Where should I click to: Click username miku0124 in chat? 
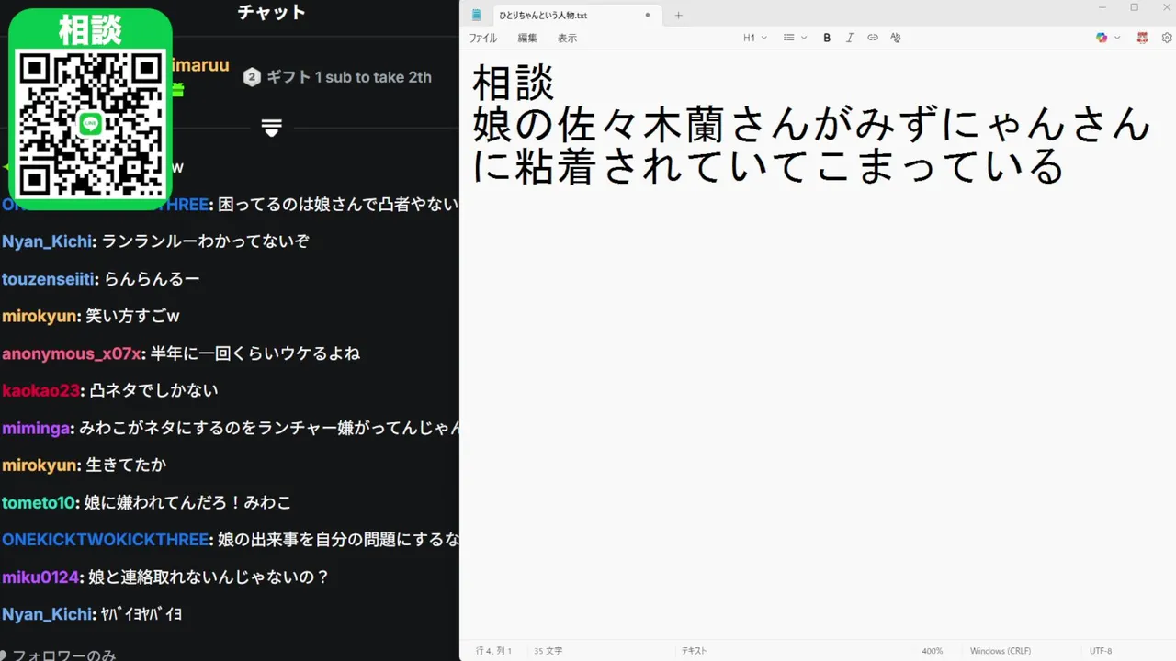click(40, 577)
